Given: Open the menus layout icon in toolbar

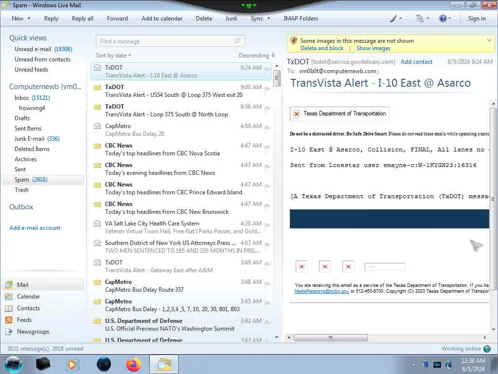Looking at the screenshot, I should (420, 19).
